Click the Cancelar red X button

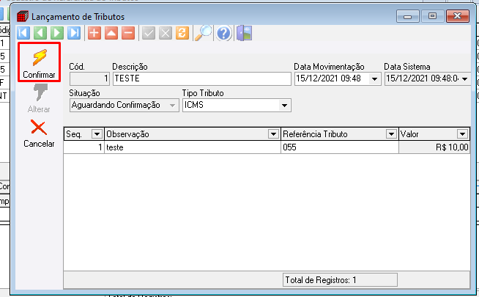pyautogui.click(x=39, y=133)
